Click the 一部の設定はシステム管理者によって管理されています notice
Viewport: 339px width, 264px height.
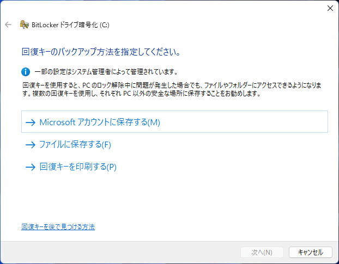106,72
